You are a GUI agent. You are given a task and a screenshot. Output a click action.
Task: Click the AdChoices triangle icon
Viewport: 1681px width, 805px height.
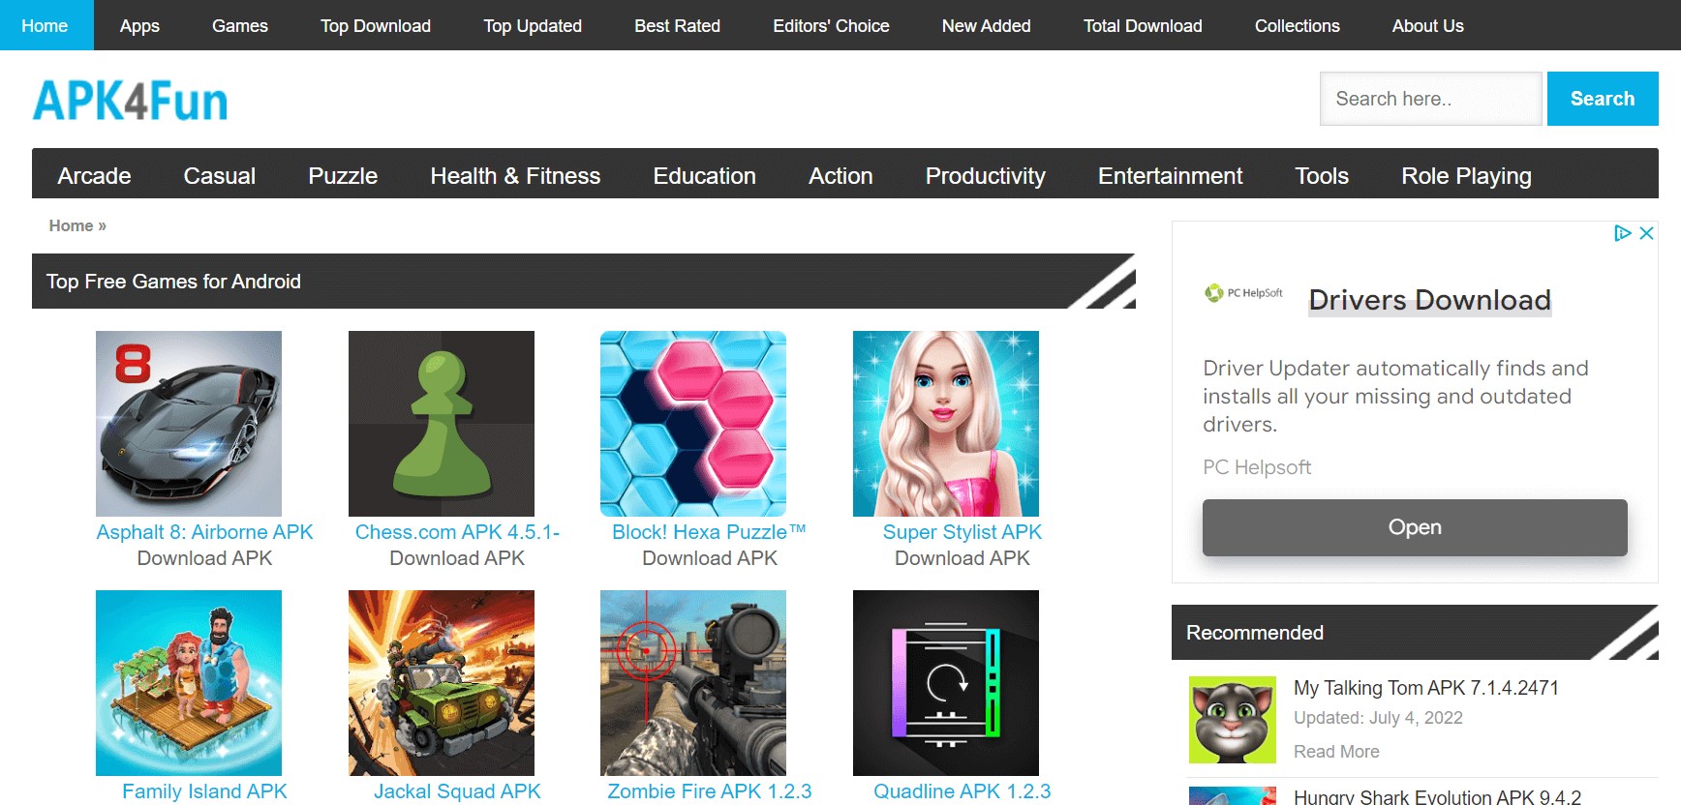[1622, 233]
